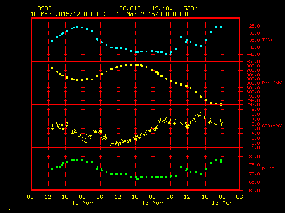Click the 802.0 pressure tick value
This screenshot has height=213, width=285.
coord(253,83)
